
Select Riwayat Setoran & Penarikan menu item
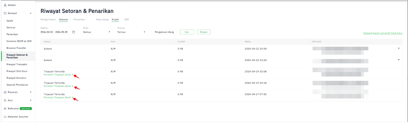point(17,56)
